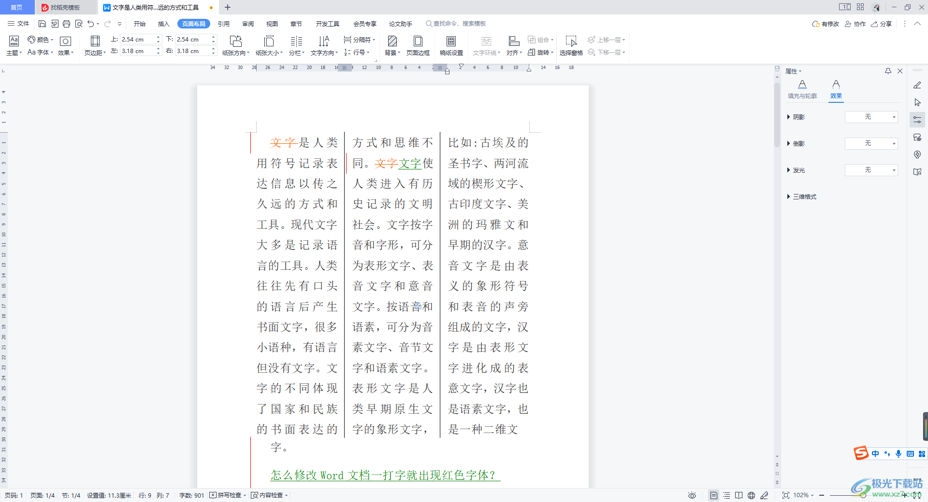Select the 效果 properties panel tab
928x502 pixels.
[x=836, y=90]
